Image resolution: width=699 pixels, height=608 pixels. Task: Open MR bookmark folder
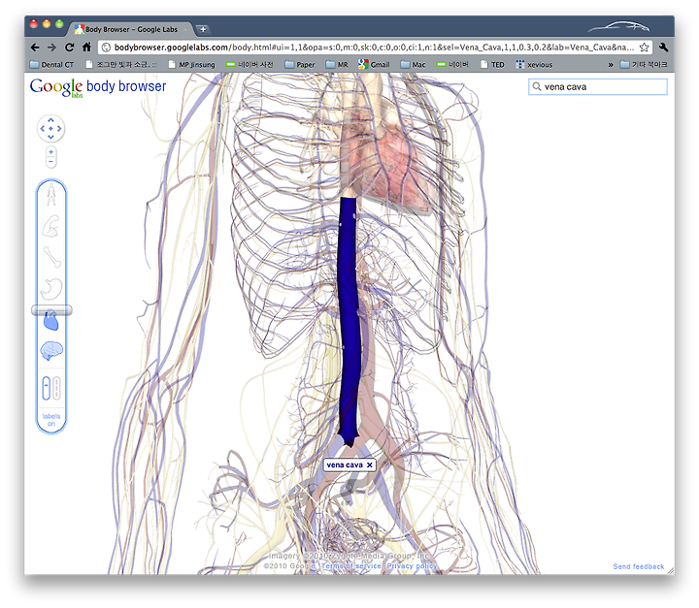(x=337, y=65)
